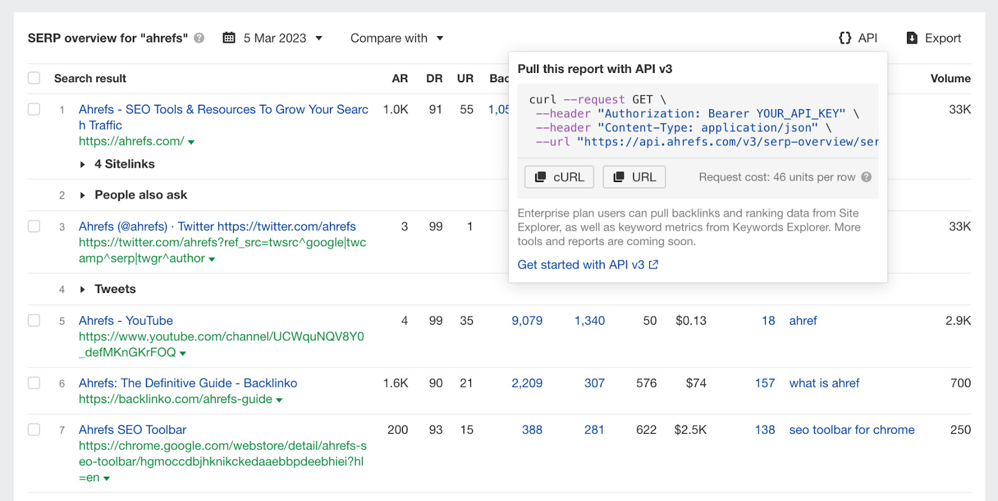
Task: Check the box for the Ahrefs SEO Tools result
Action: click(34, 109)
